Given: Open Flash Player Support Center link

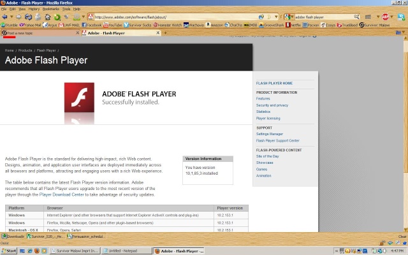Looking at the screenshot, I should pyautogui.click(x=278, y=140).
